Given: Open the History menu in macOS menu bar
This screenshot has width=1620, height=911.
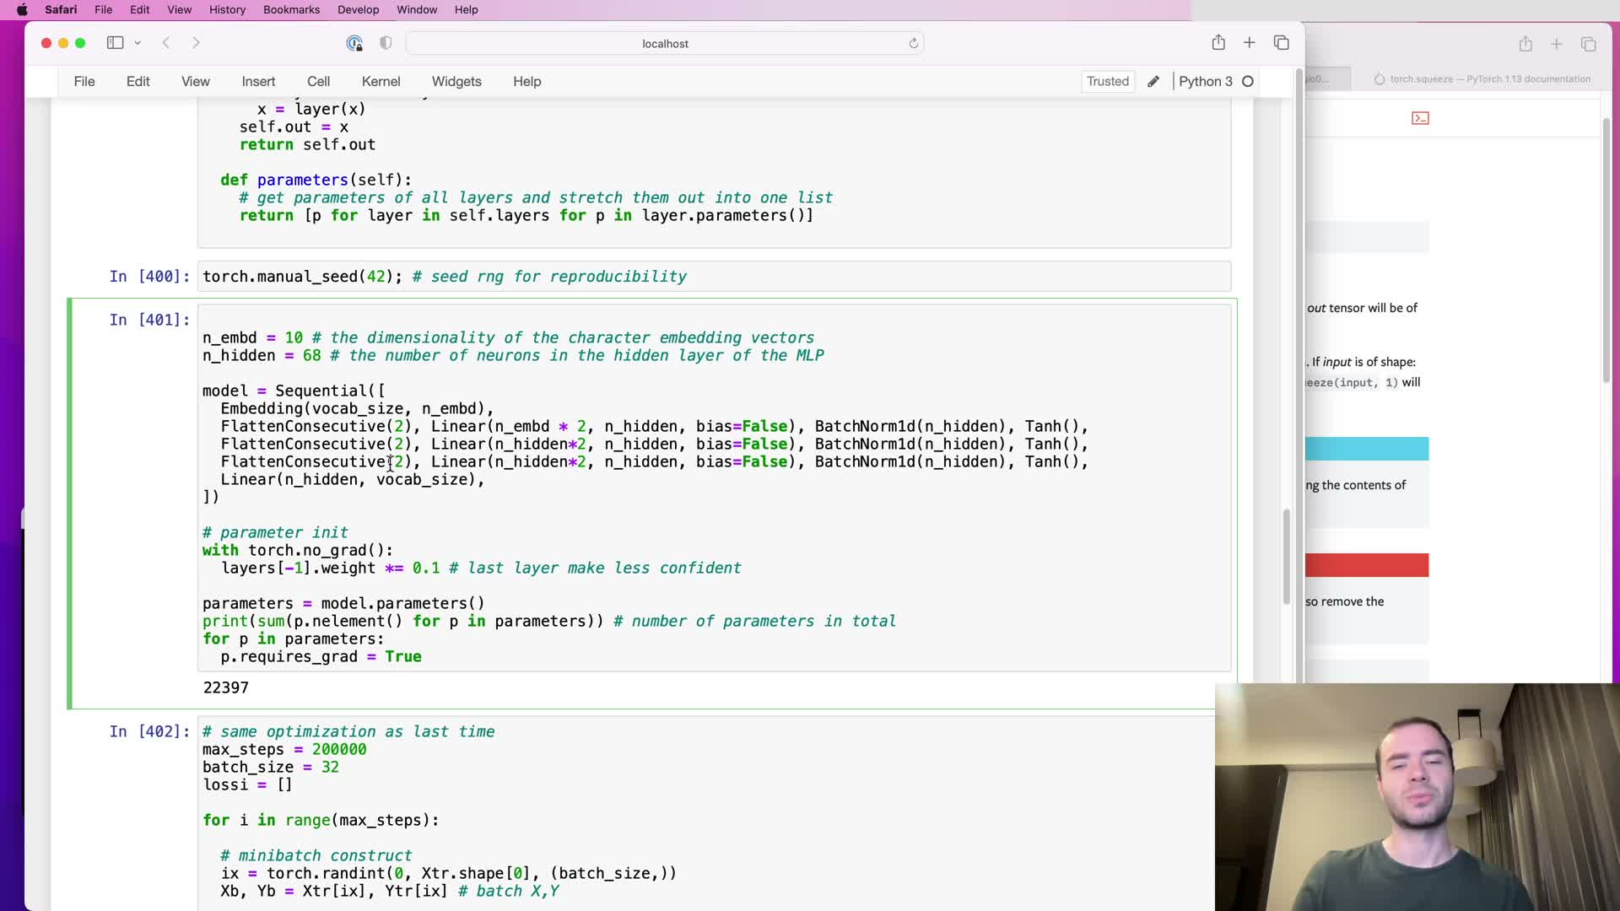Looking at the screenshot, I should click(227, 10).
